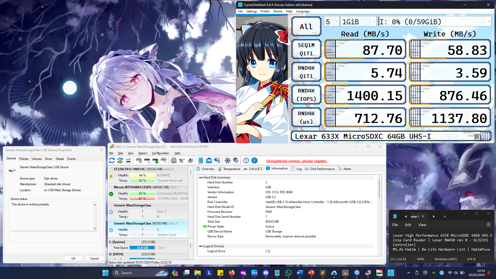Open Notepad settings gear icon
Screen dimensions: 496x279
pos(488,224)
